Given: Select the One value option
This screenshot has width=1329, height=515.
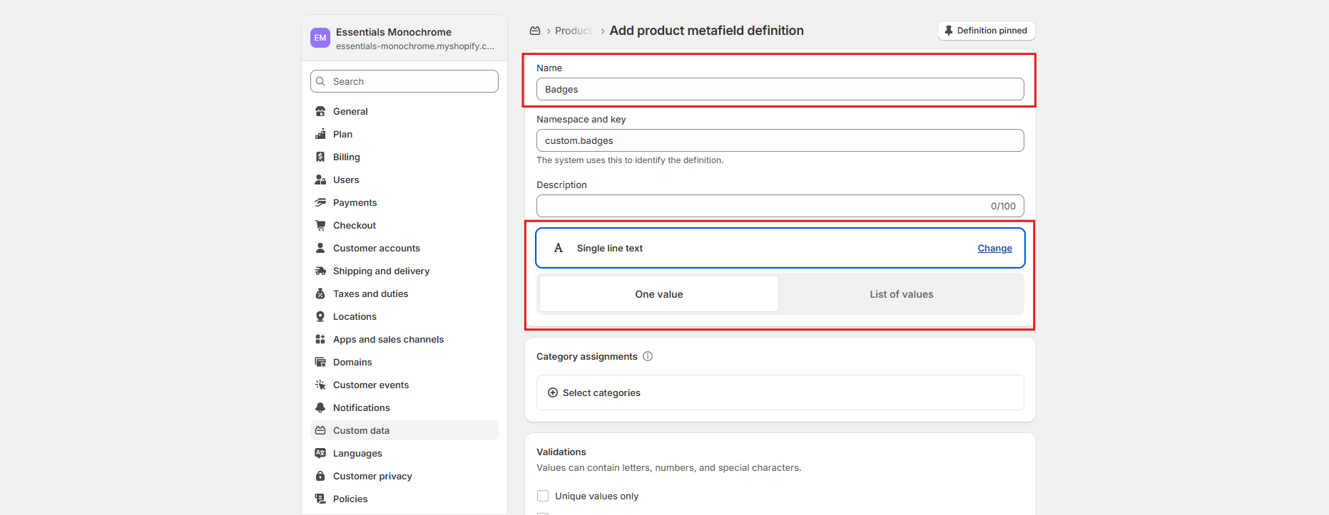Looking at the screenshot, I should pyautogui.click(x=658, y=294).
